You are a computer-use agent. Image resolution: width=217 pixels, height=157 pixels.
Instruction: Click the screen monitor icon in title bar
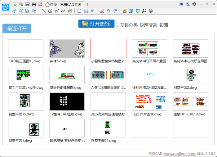pos(181,4)
